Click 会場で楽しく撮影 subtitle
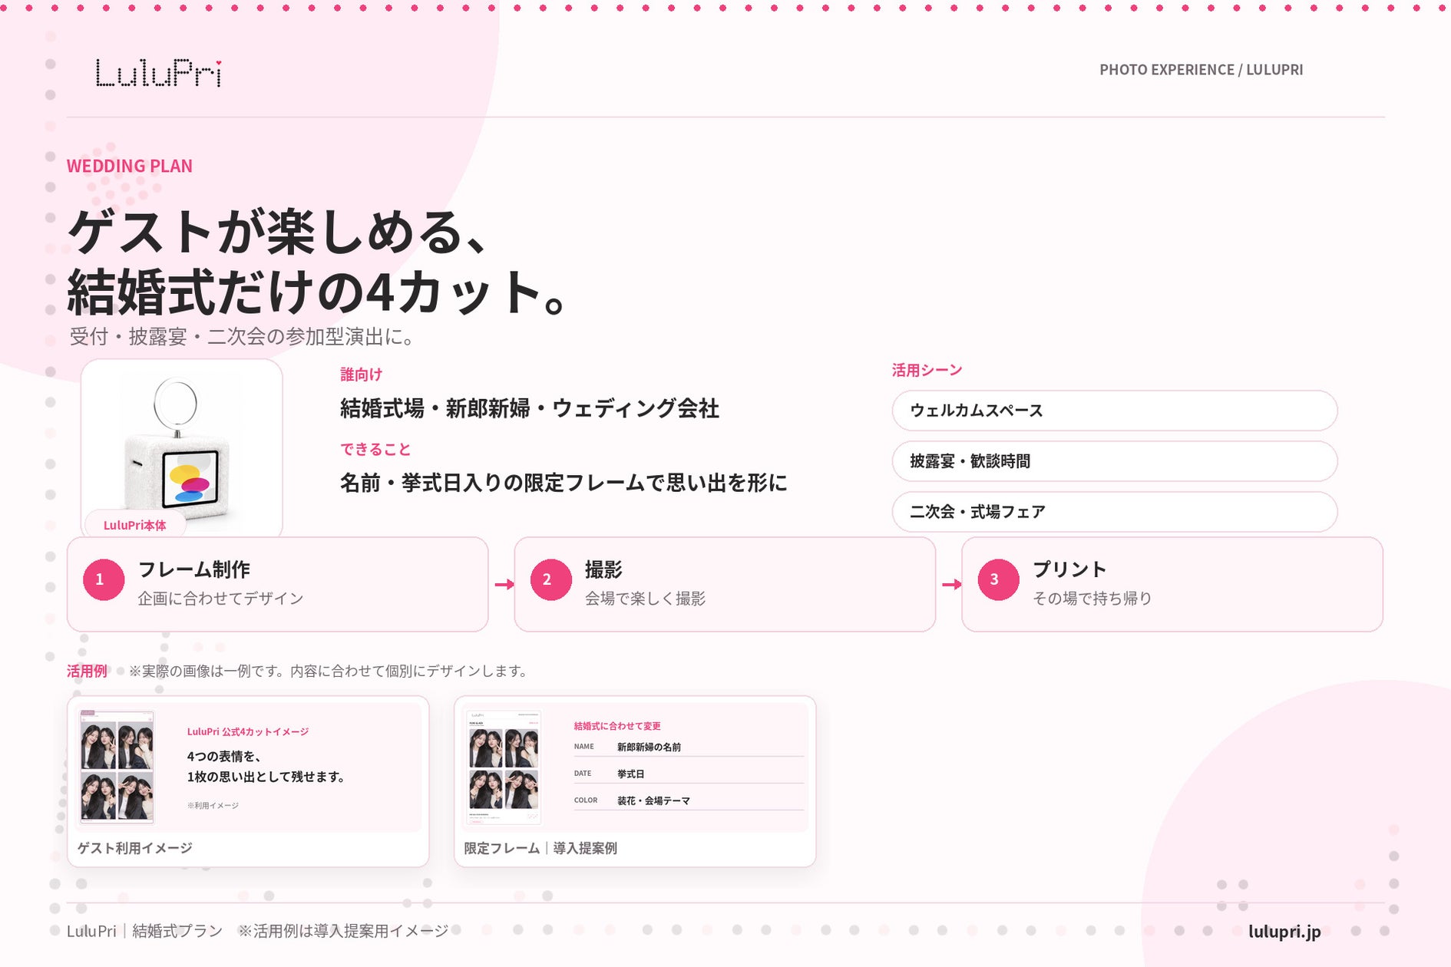This screenshot has height=967, width=1451. (x=645, y=599)
